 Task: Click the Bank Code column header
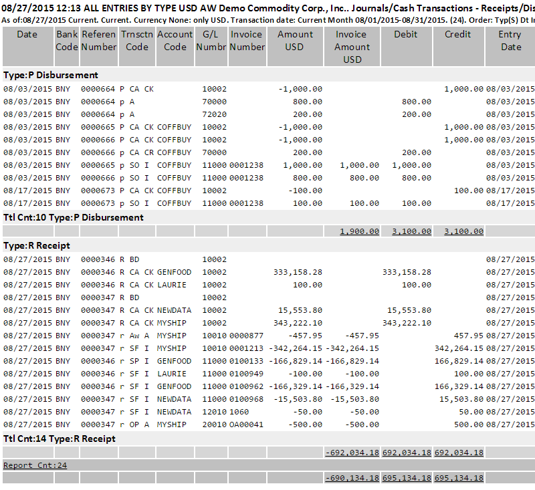67,47
